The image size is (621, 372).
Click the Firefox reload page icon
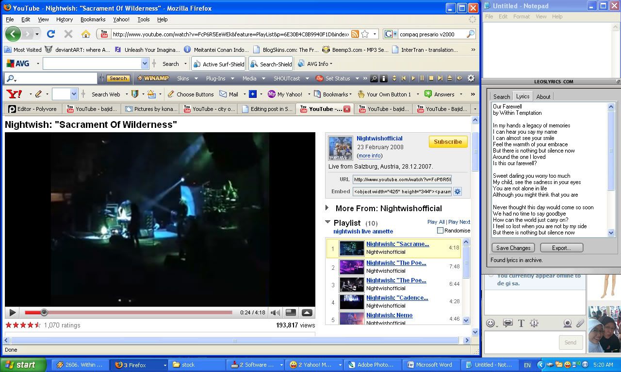(51, 34)
